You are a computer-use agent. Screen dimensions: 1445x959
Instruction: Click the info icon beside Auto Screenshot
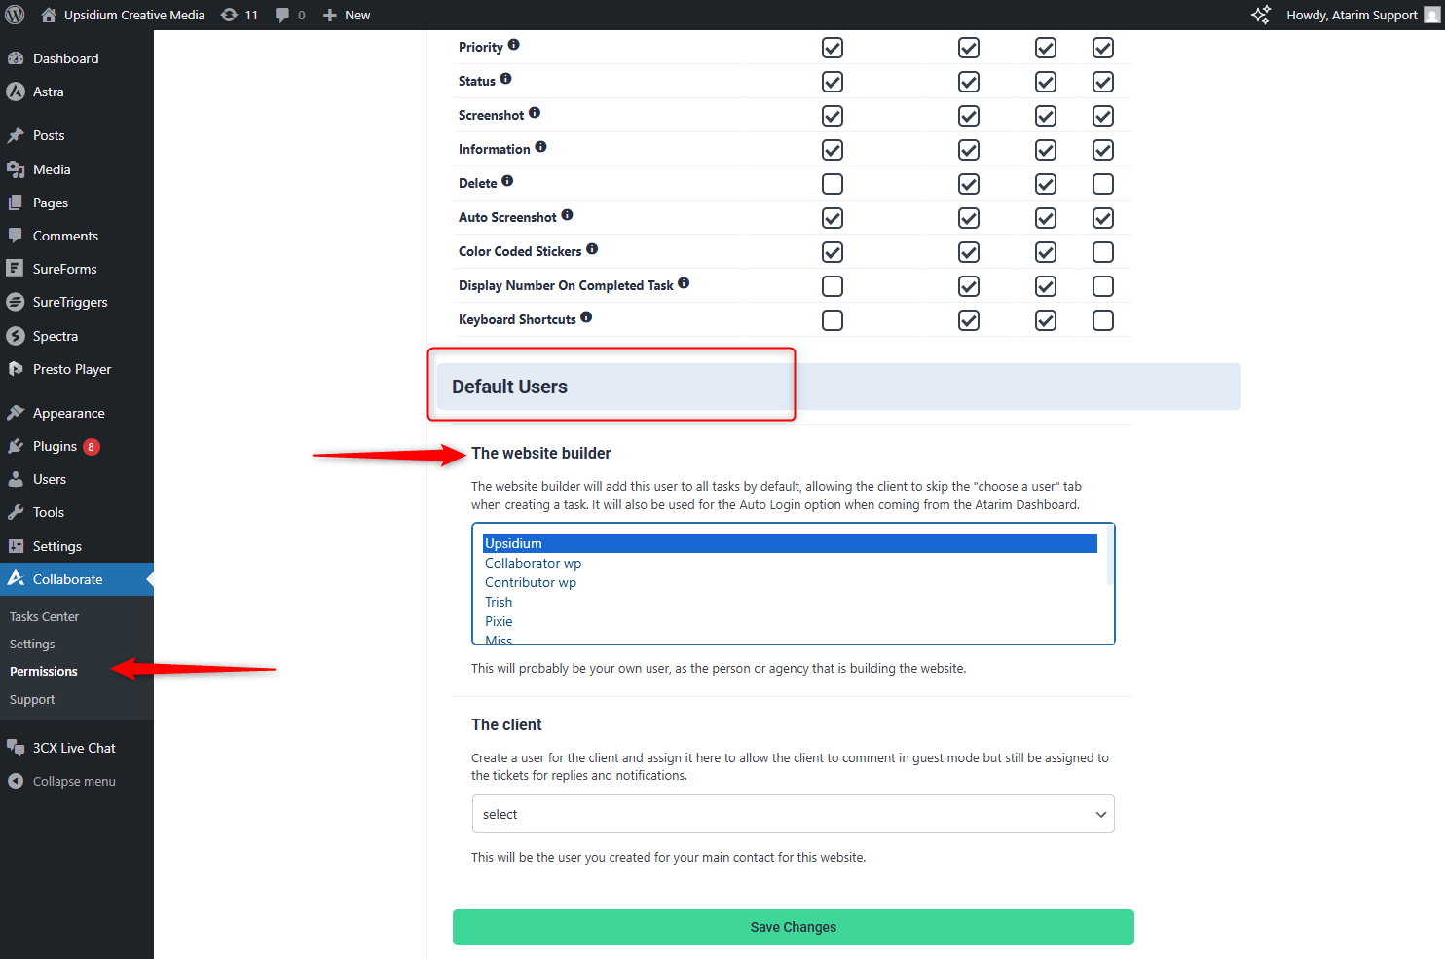[x=567, y=215]
